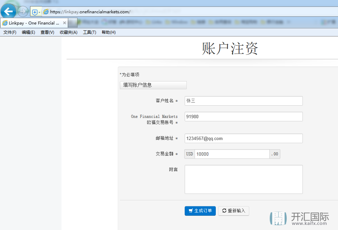
Task: Click the shield security icon beside address bar
Action: pos(34,12)
